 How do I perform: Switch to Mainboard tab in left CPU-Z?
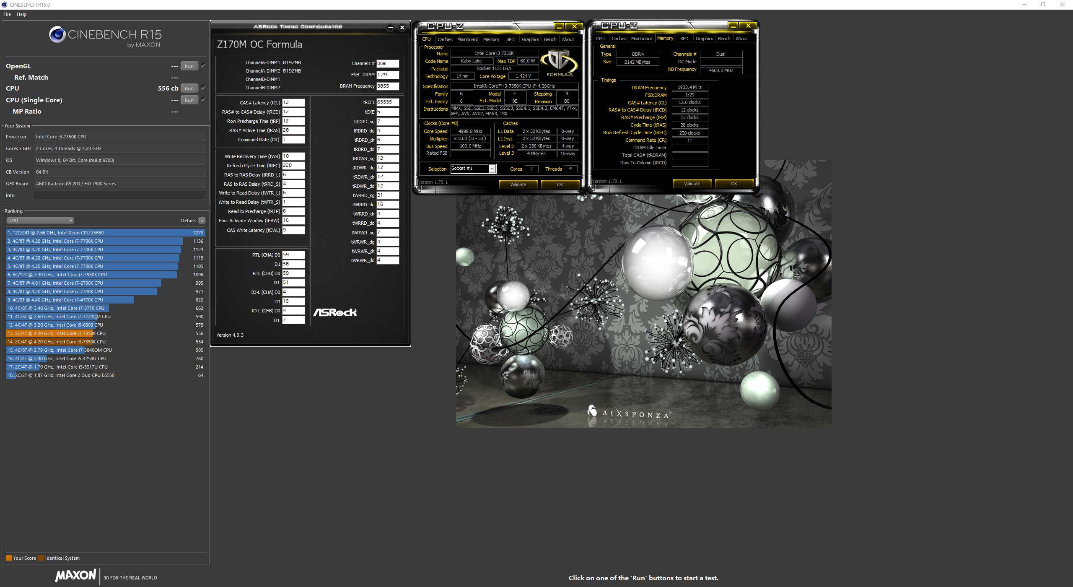(x=468, y=39)
